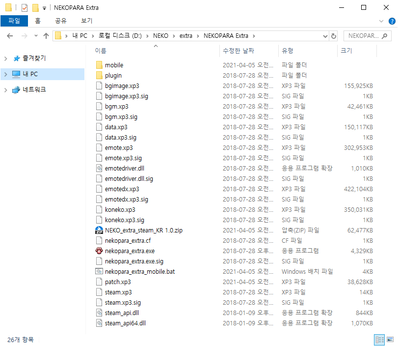Select file bgm.xp3
The width and height of the screenshot is (398, 346).
(116, 107)
